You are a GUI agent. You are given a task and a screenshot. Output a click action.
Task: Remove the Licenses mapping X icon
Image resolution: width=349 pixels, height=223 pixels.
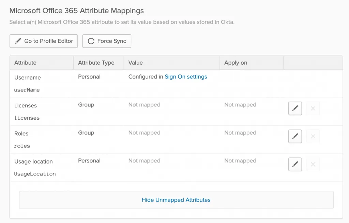click(313, 108)
